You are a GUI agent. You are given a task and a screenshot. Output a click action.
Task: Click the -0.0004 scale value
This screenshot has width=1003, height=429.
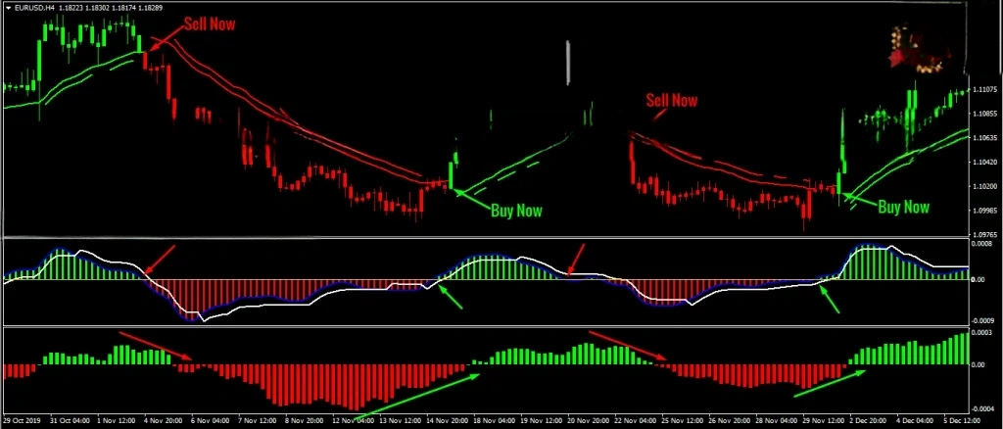(983, 409)
